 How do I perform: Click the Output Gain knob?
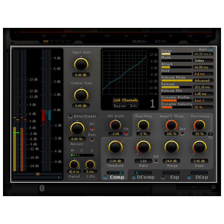(81, 96)
